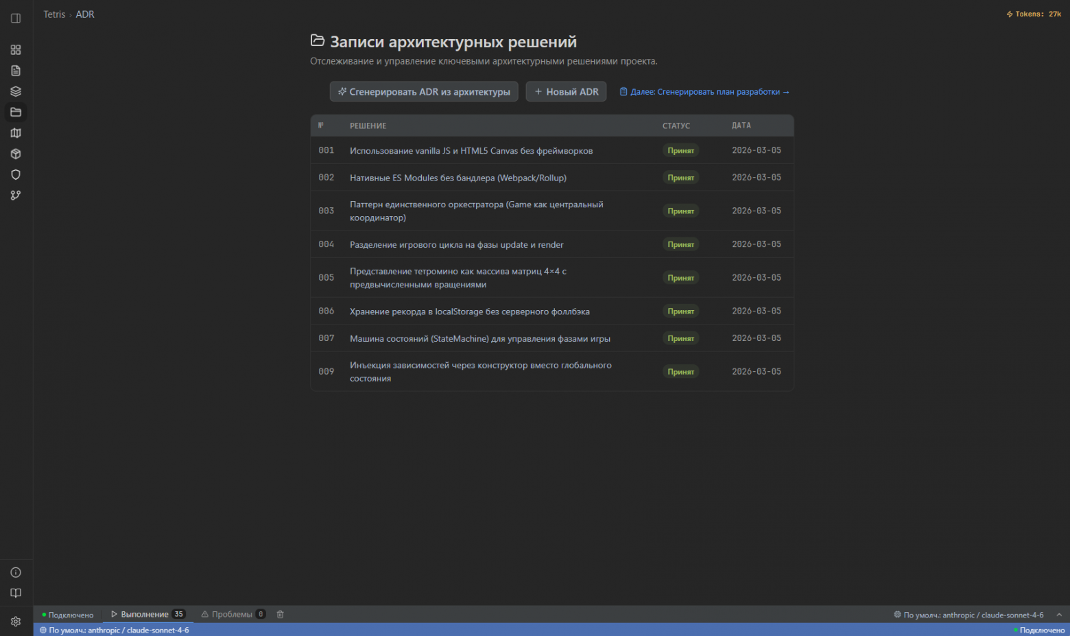Switch to the Выполнение tab
This screenshot has height=636, width=1070.
coord(147,614)
